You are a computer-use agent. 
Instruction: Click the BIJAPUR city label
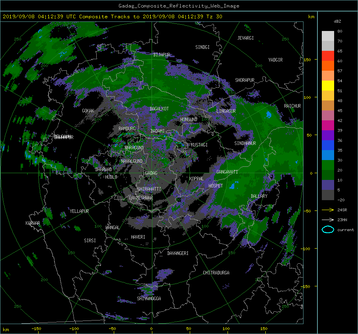pos(161,55)
